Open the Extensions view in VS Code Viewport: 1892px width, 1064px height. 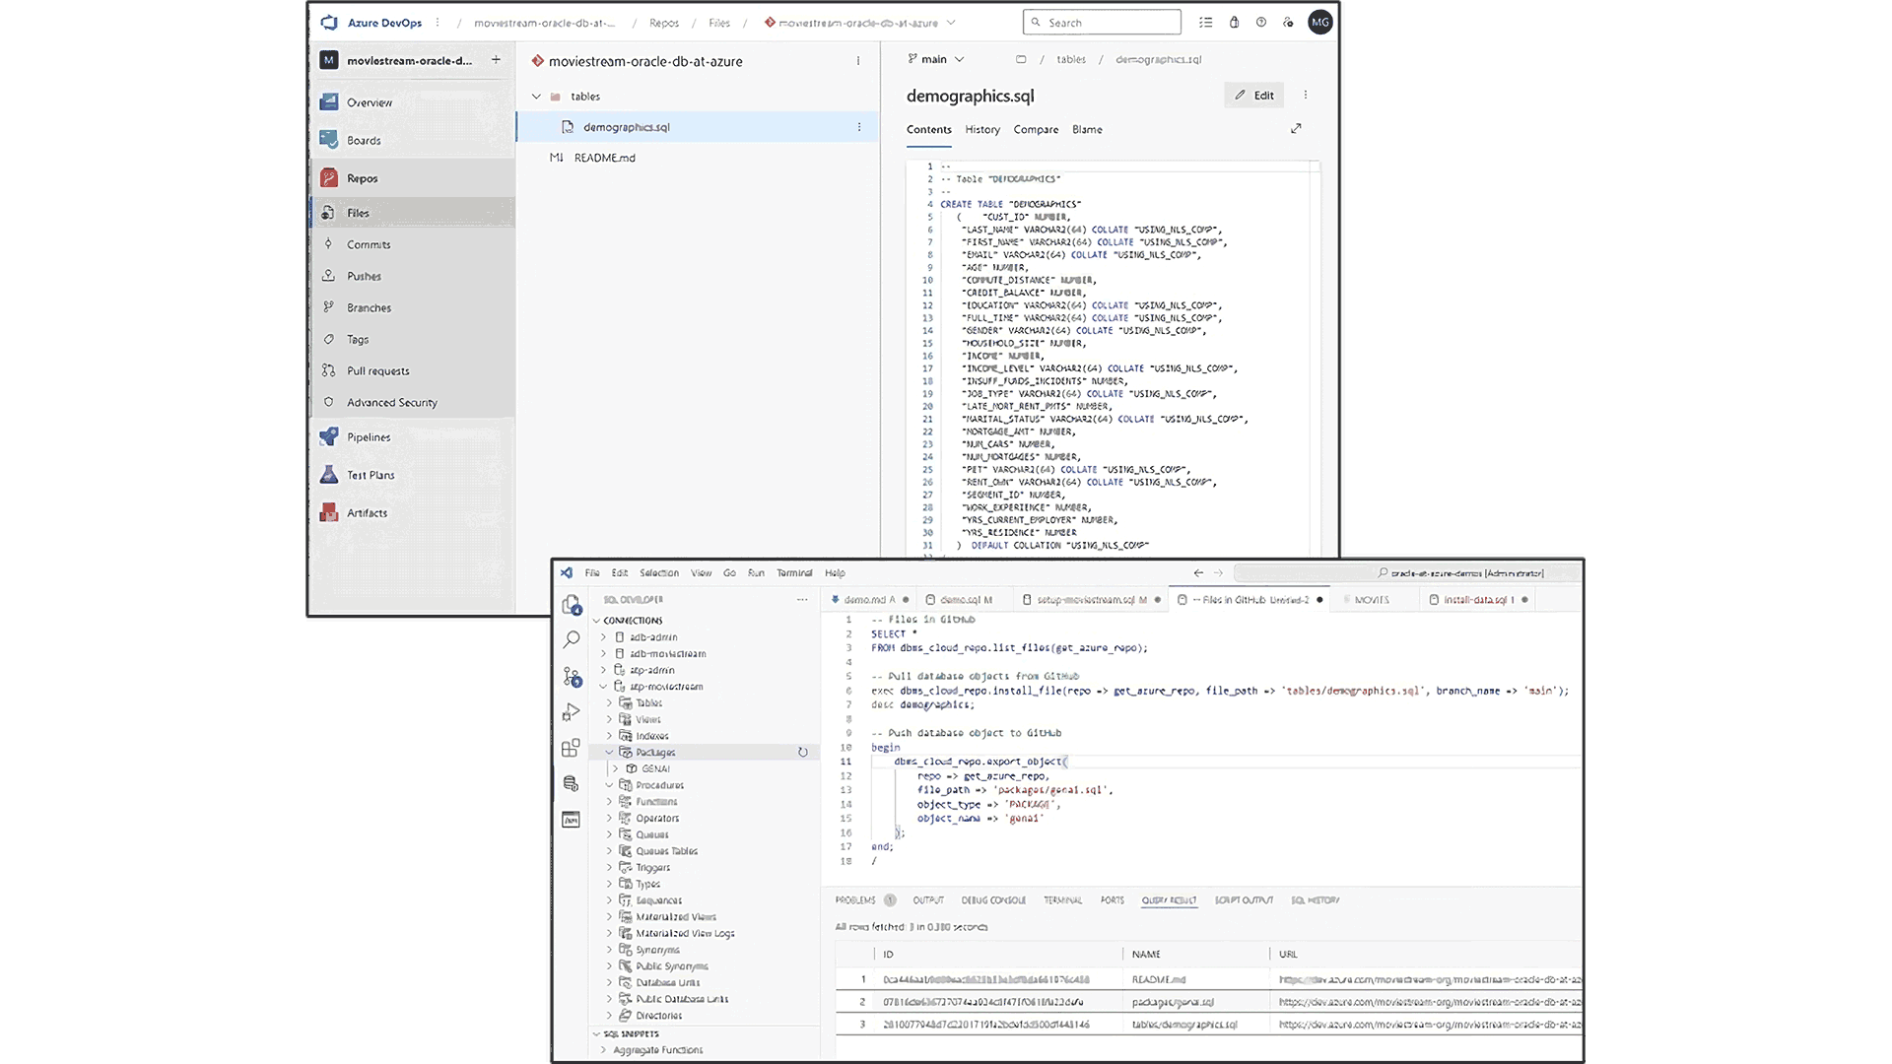click(x=572, y=748)
